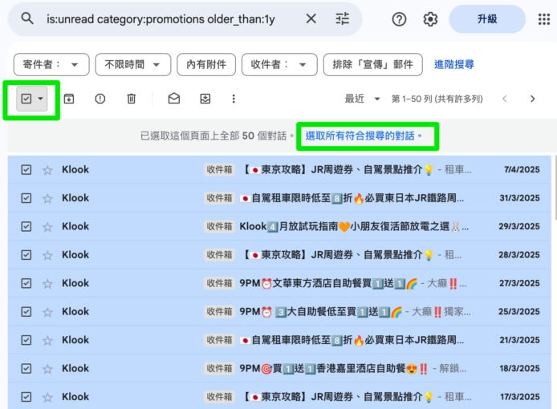Uncheck the Klook email dated 7/4/2025
Viewport: 557px width, 409px height.
point(26,170)
